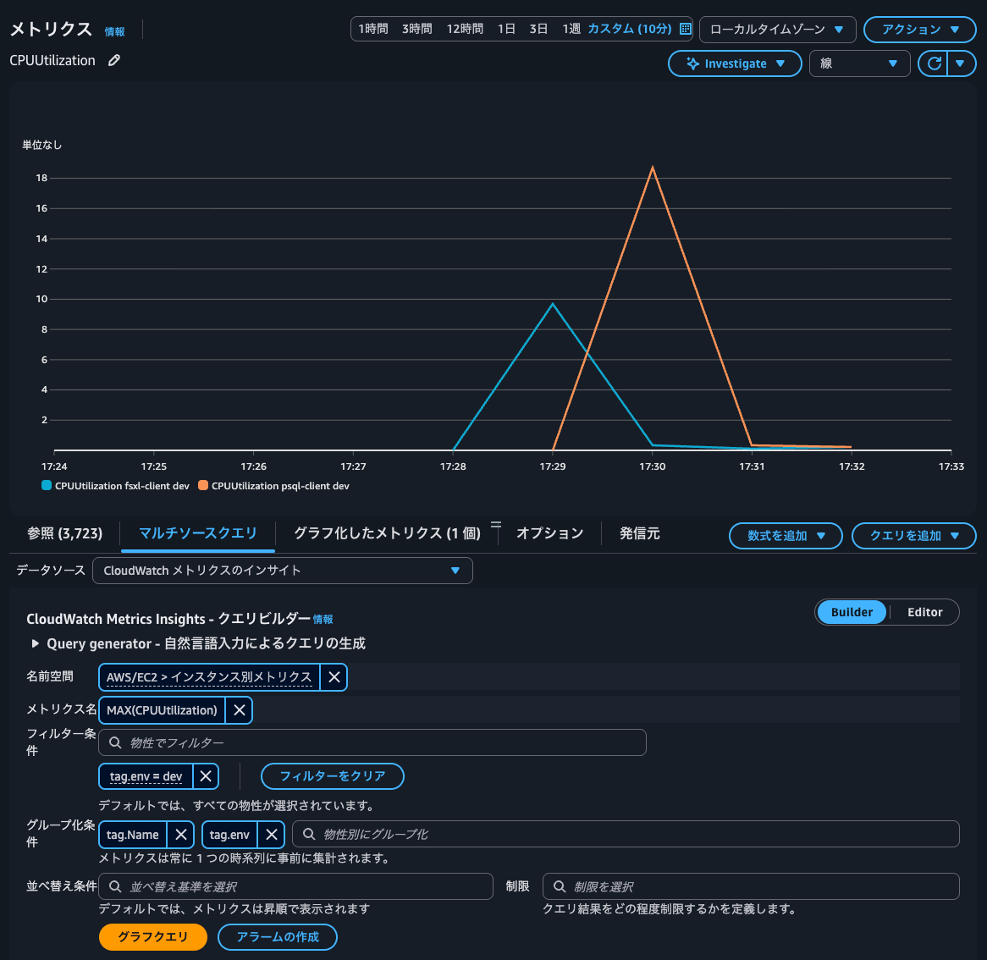Image resolution: width=987 pixels, height=960 pixels.
Task: Remove tag.Name from grouping
Action: (x=180, y=835)
